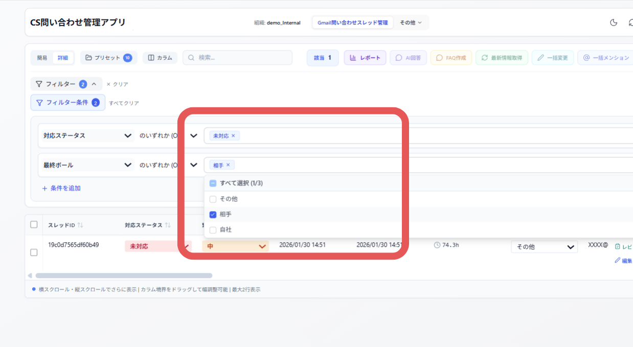Click the AI回答 button
Viewport: 633px width, 347px height.
click(x=408, y=58)
